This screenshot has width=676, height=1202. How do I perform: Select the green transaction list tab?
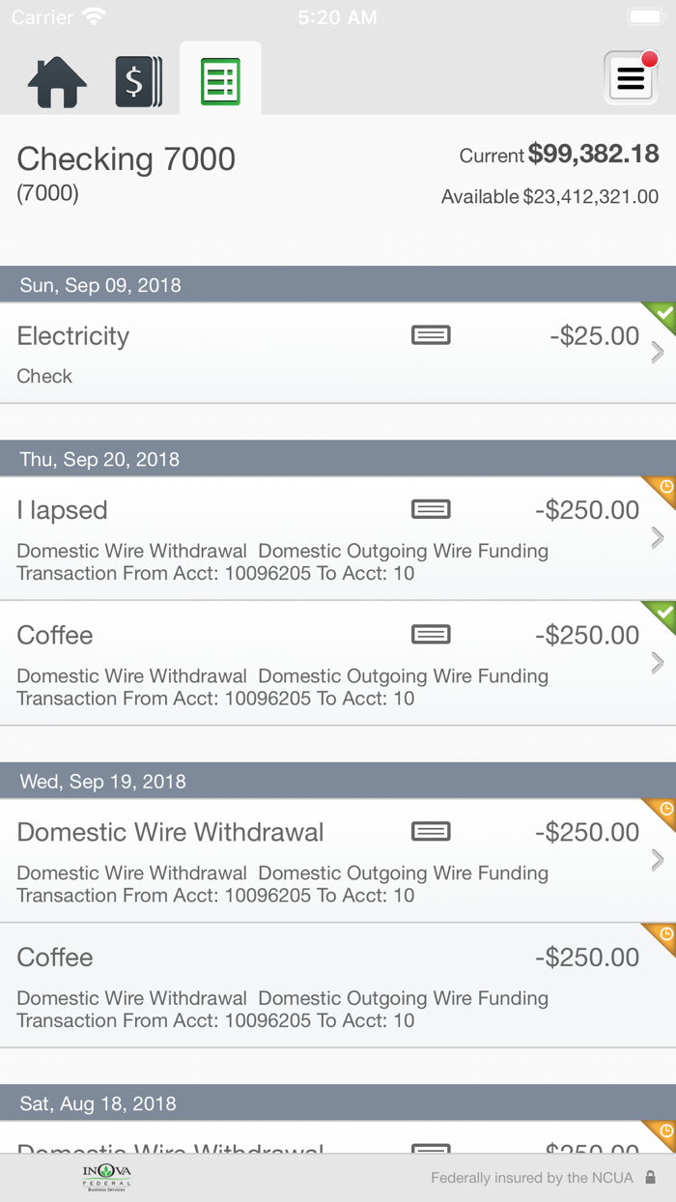point(220,82)
